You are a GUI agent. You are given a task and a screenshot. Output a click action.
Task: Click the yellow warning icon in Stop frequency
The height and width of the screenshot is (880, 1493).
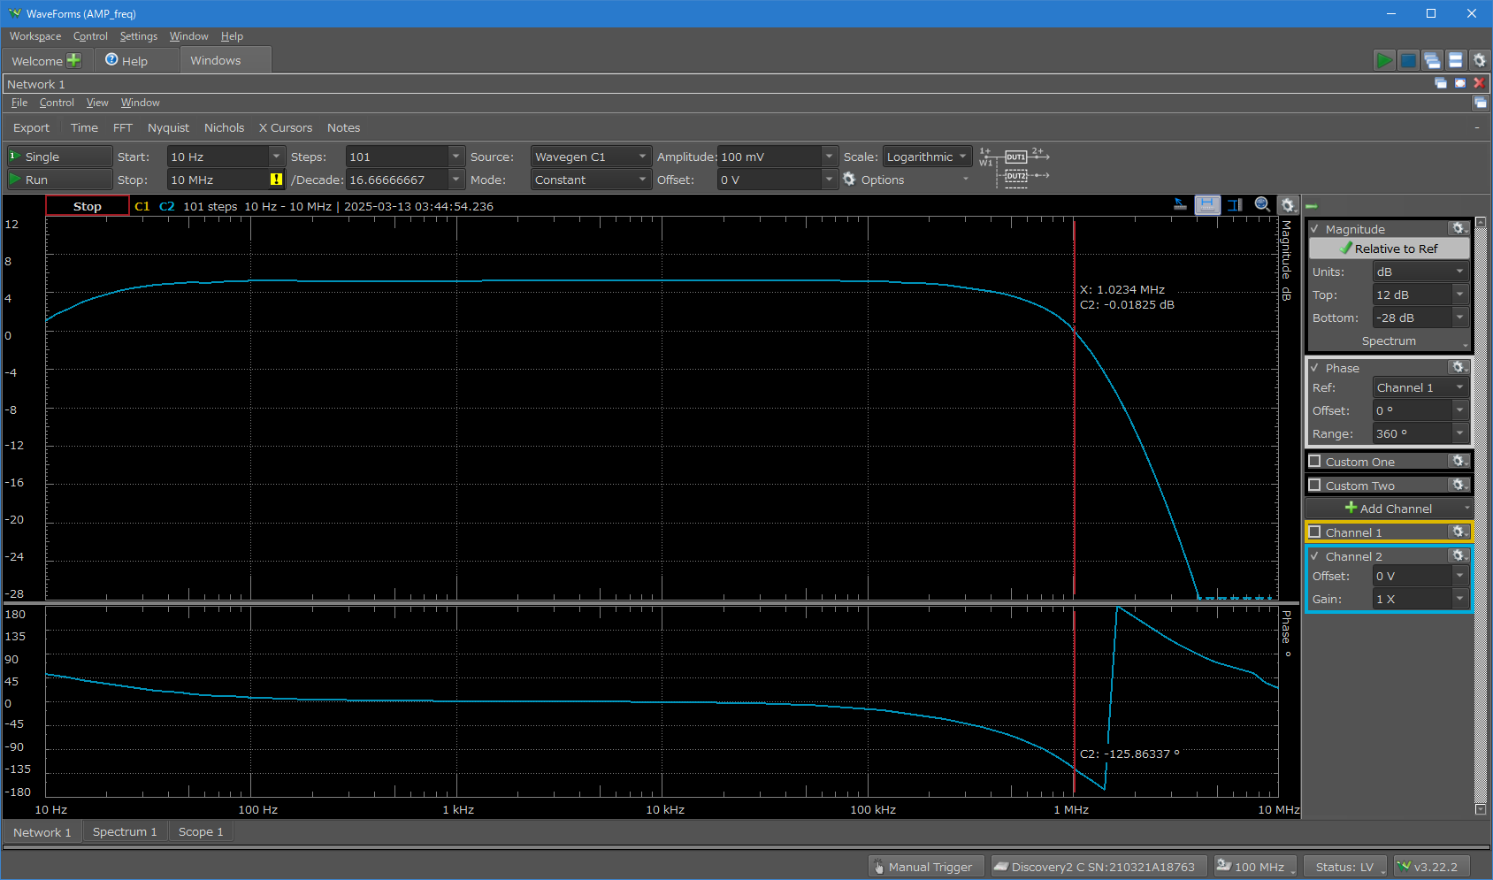tap(276, 179)
